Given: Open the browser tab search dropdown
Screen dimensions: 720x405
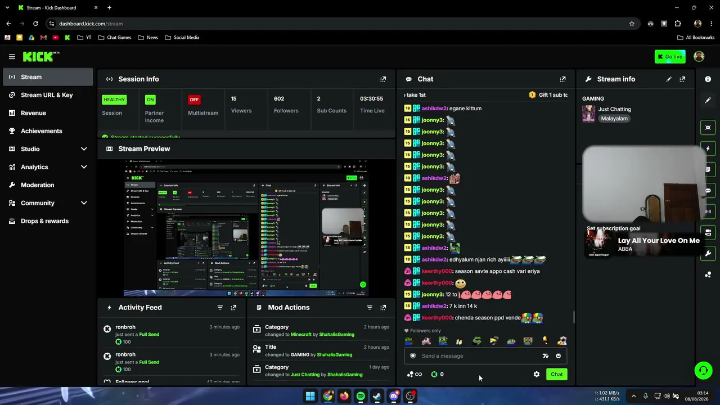Looking at the screenshot, I should (x=7, y=8).
